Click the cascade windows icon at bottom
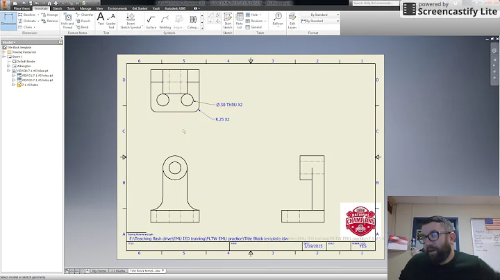 67,271
